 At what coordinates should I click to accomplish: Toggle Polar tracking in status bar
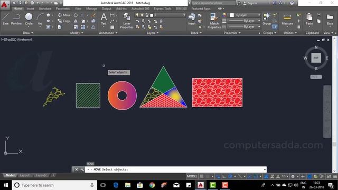(x=230, y=176)
